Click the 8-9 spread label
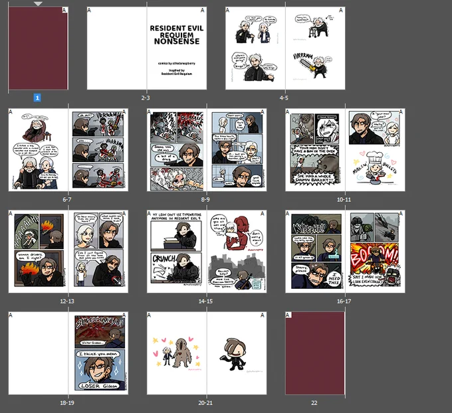Image resolution: width=452 pixels, height=413 pixels. [205, 200]
